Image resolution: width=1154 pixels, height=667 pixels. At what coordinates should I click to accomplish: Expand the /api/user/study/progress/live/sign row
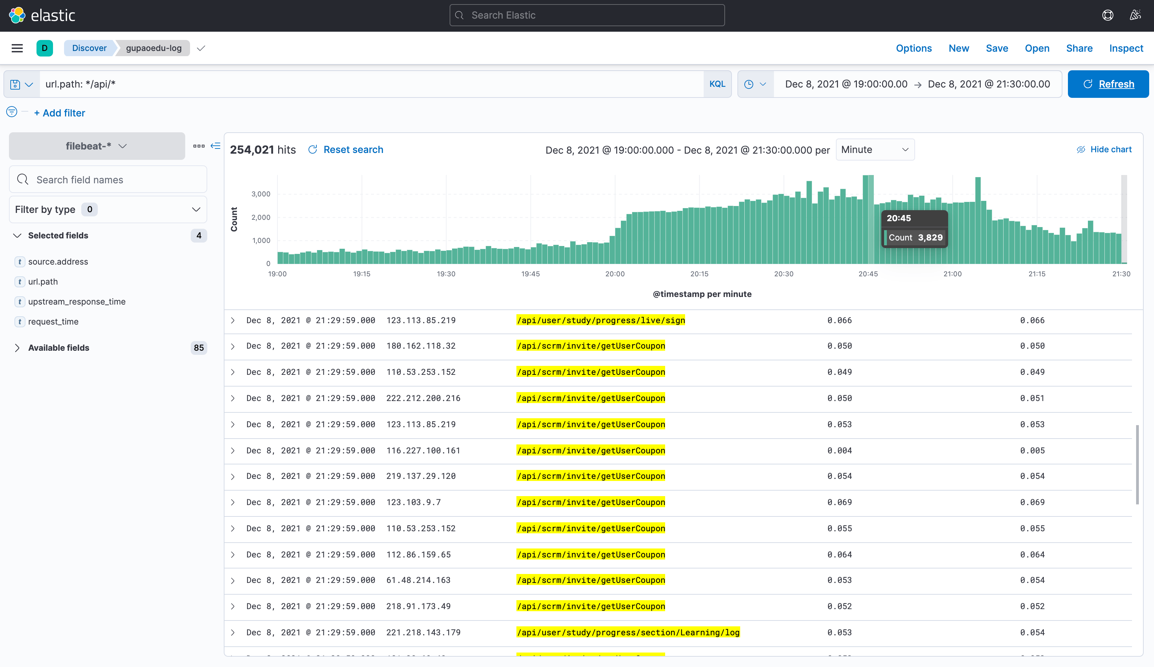[x=232, y=321]
